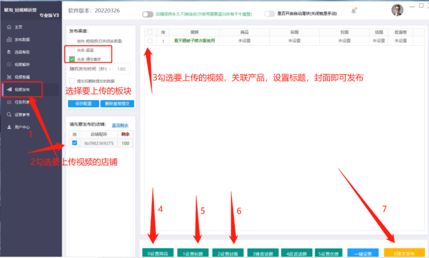429x258 pixels.
Task: Click 软件版本: 20220326 text
Action: coord(94,11)
